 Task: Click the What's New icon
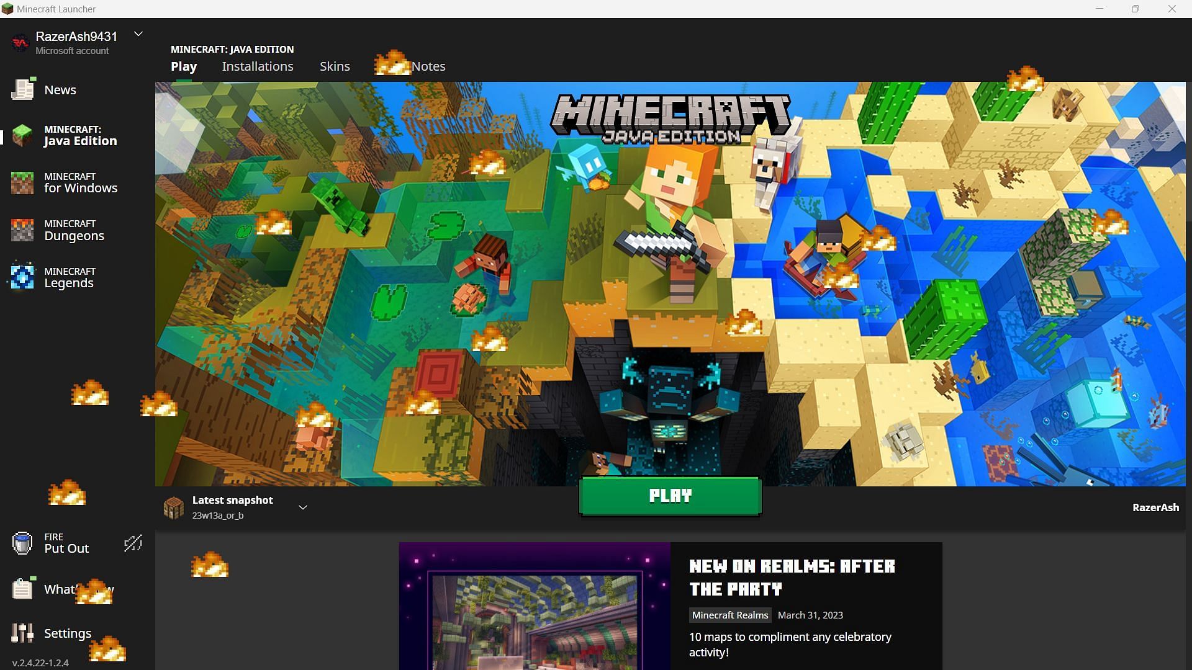tap(22, 589)
